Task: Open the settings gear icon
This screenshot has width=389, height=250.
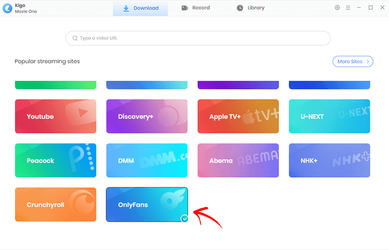Action: tap(337, 8)
